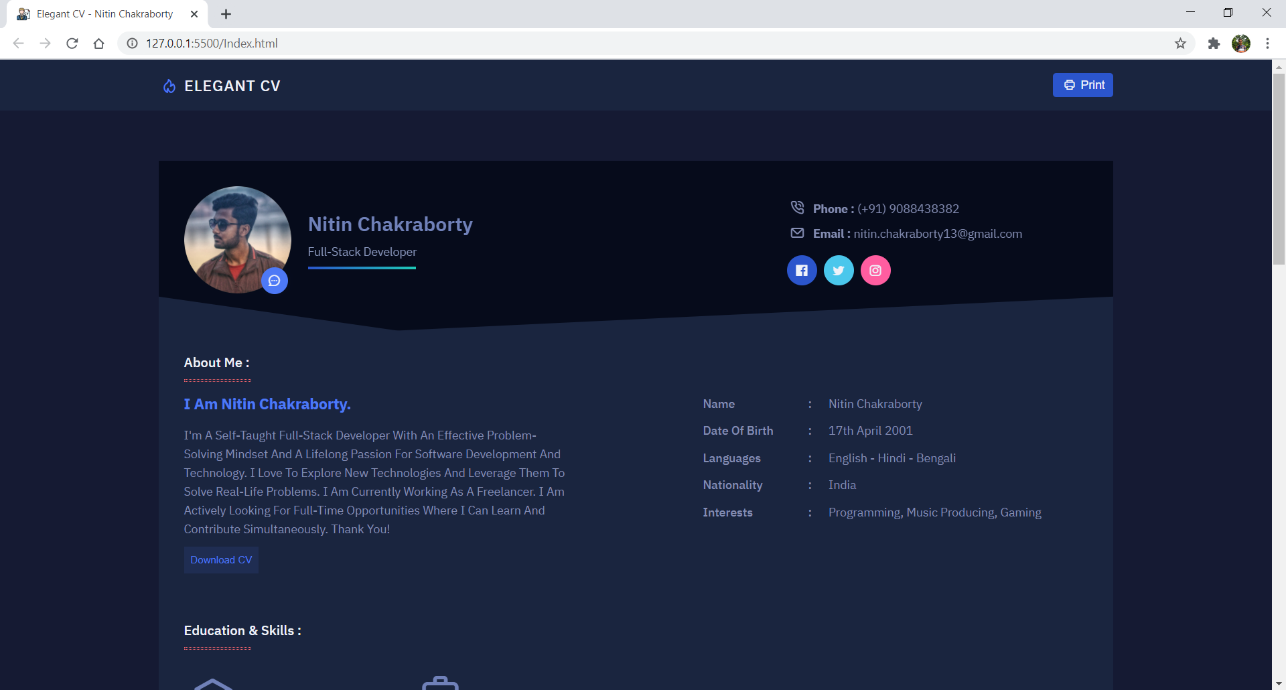1286x690 pixels.
Task: Bookmark the page with the star icon
Action: tap(1181, 43)
